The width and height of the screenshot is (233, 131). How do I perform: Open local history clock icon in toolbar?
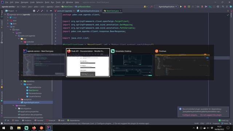tap(218, 7)
